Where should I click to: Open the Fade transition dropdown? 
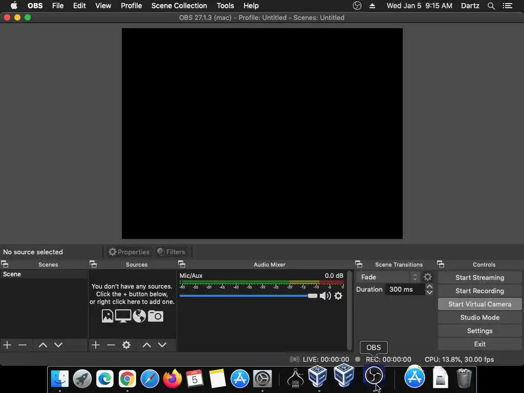point(388,277)
